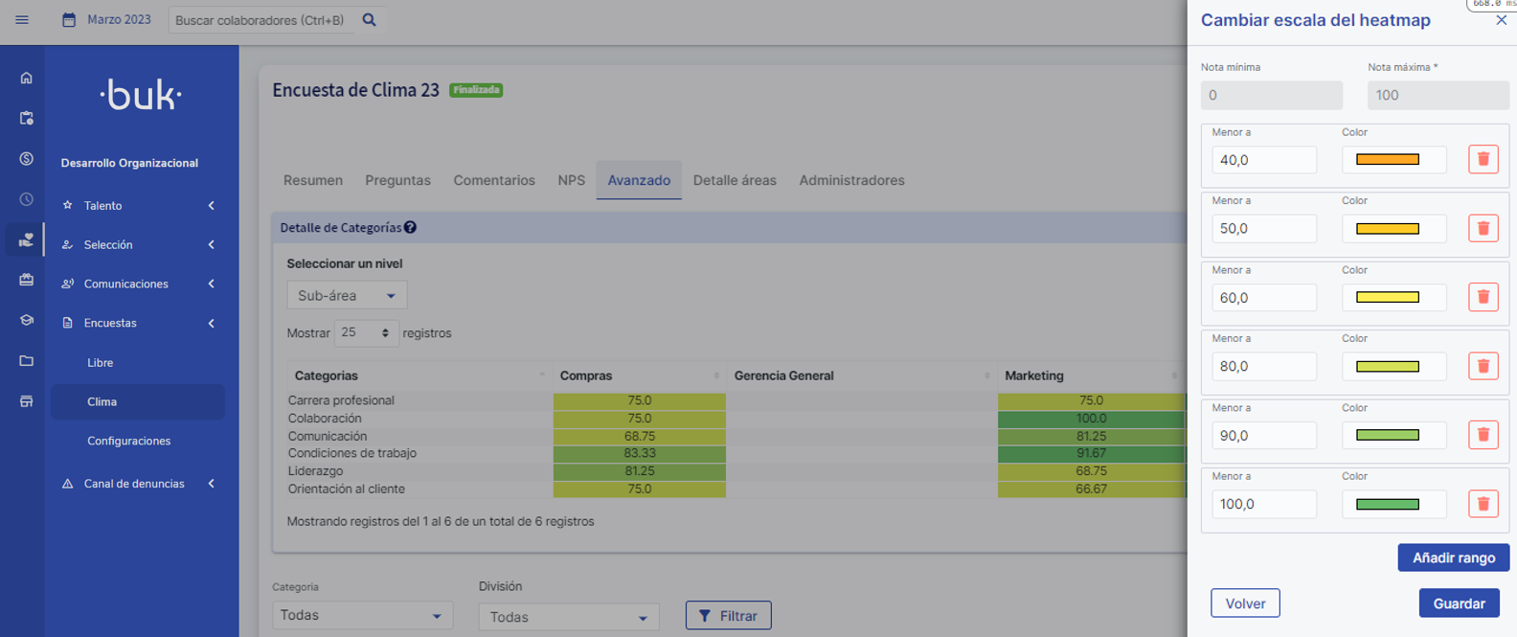
Task: Open the graduation cap training icon
Action: (x=26, y=321)
